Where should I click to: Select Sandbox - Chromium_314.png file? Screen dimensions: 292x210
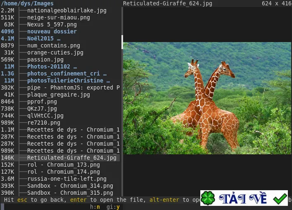pyautogui.click(x=70, y=186)
